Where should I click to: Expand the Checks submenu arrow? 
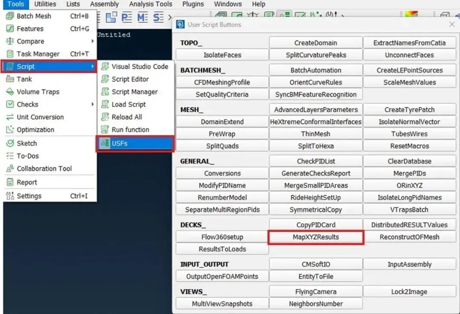[92, 105]
